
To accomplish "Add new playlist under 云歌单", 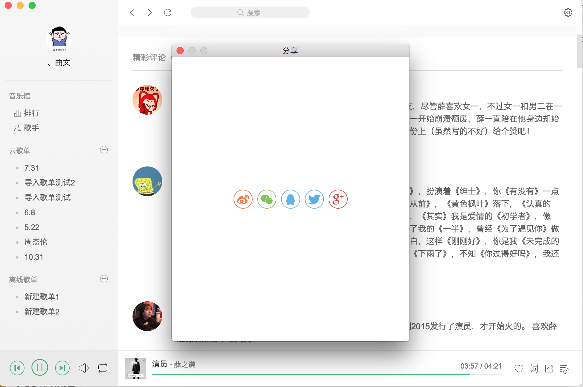I will click(104, 150).
